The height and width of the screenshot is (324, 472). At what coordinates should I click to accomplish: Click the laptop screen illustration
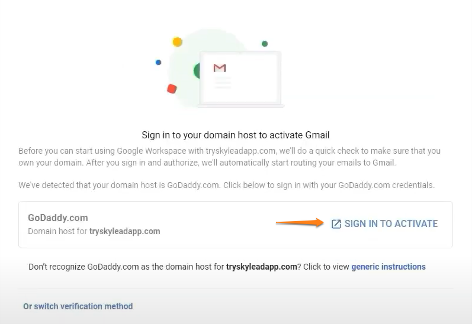tap(239, 77)
